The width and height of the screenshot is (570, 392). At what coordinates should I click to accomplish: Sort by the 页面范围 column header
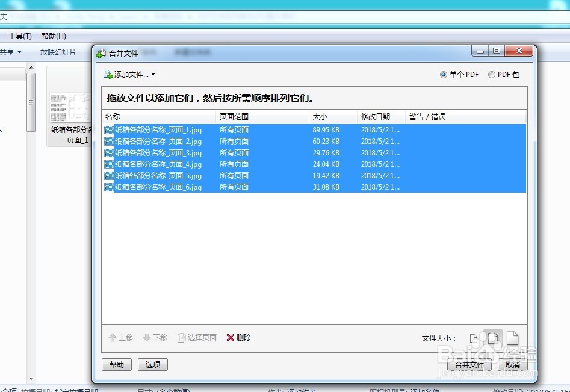(x=262, y=117)
